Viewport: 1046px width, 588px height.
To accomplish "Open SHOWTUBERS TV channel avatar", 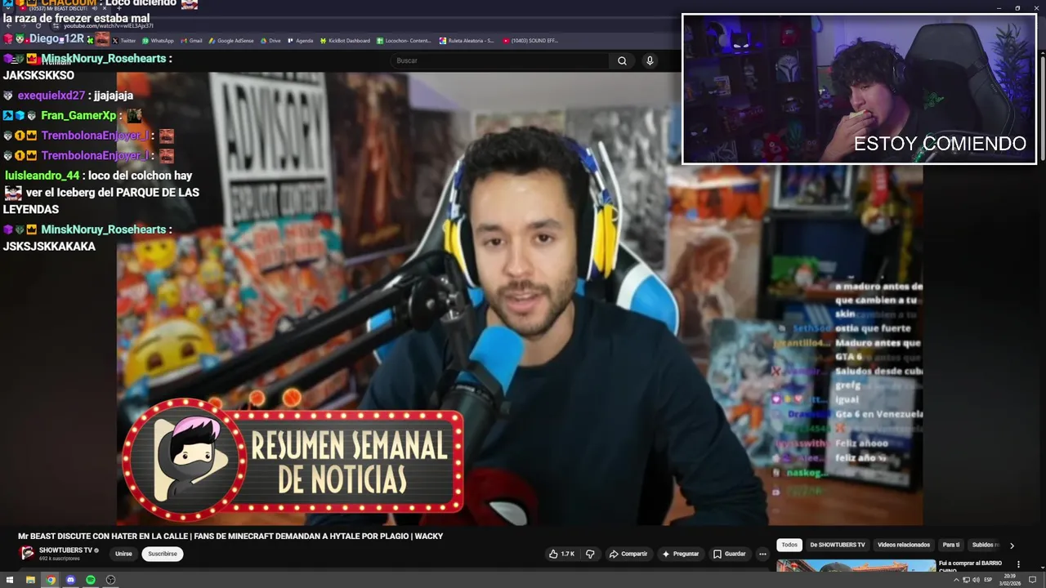I will [x=28, y=553].
